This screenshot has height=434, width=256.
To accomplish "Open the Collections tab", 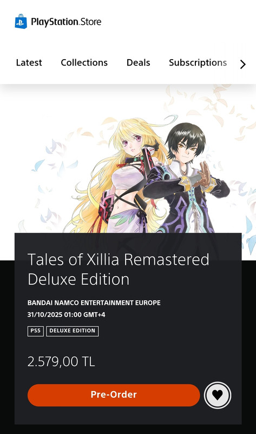I will pos(84,62).
